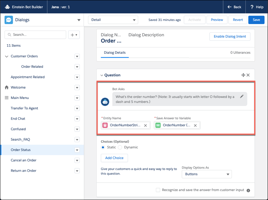This screenshot has height=200, width=268.
Task: Open the Appointment Related row dropdown
Action: click(77, 77)
